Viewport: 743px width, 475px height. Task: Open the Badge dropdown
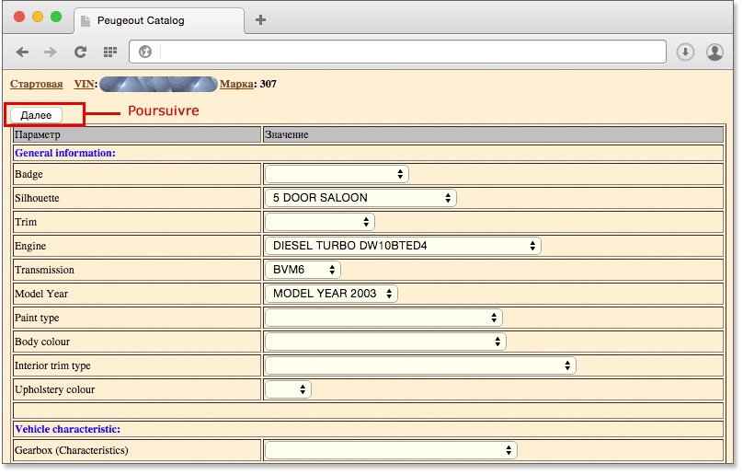click(337, 174)
